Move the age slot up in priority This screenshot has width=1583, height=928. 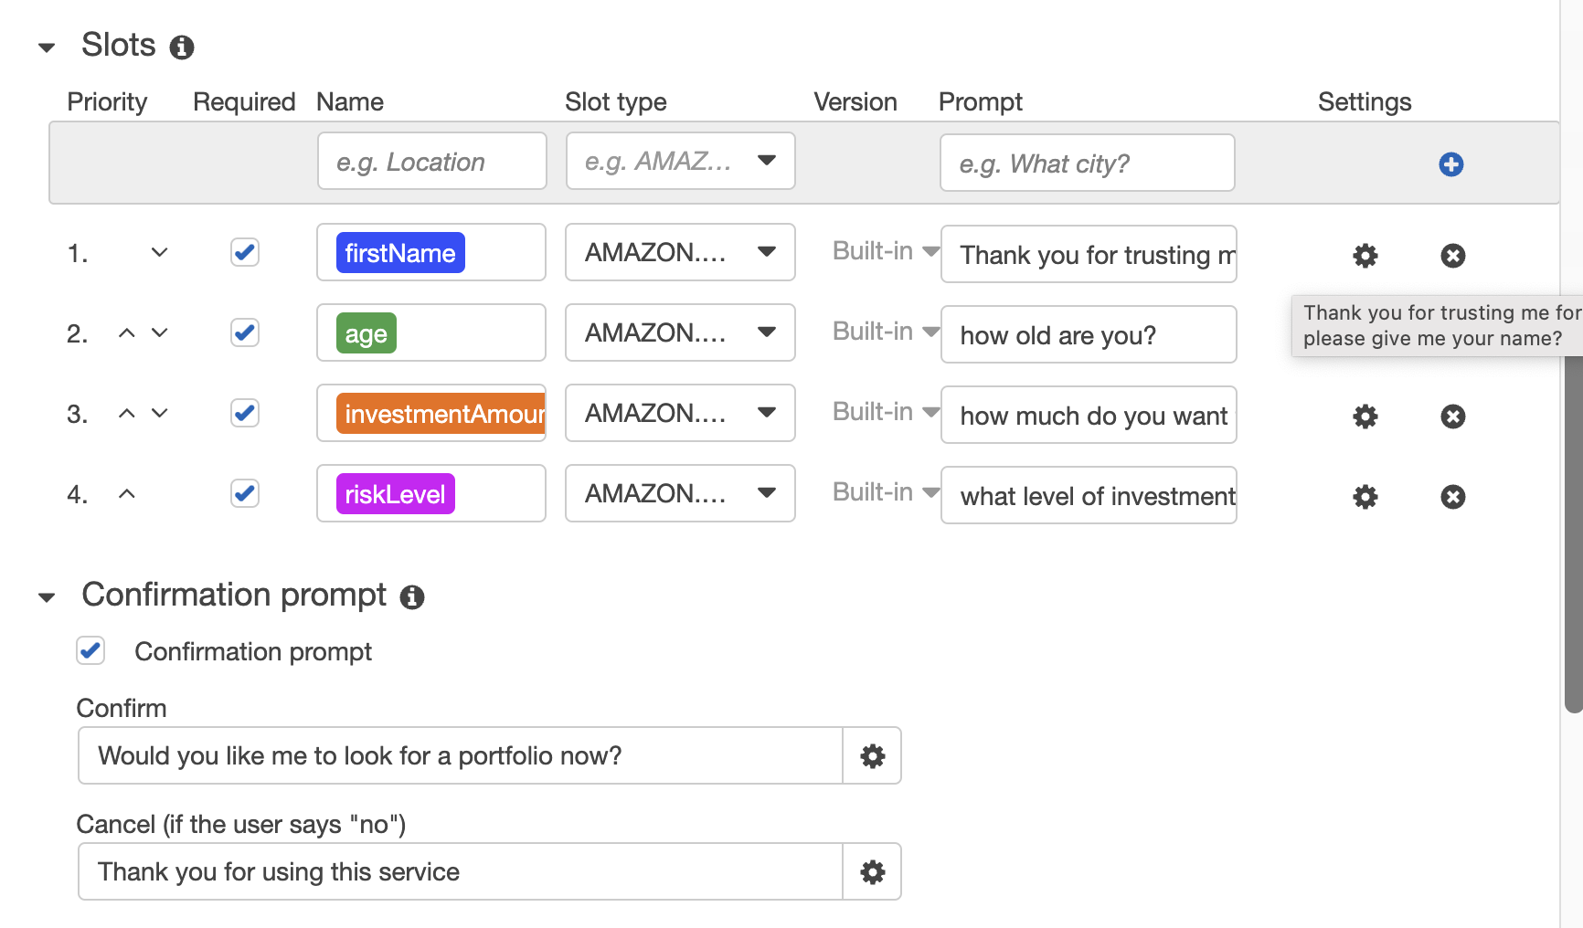tap(127, 332)
